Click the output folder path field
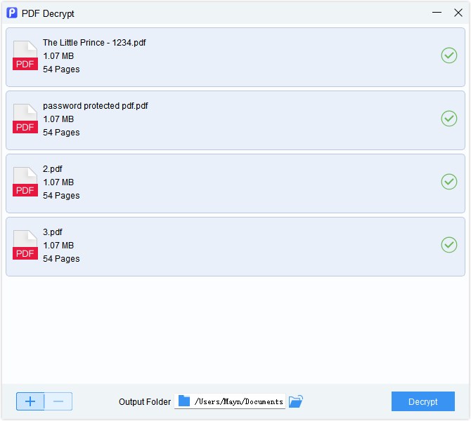Viewport: 471px width, 421px height. tap(238, 402)
